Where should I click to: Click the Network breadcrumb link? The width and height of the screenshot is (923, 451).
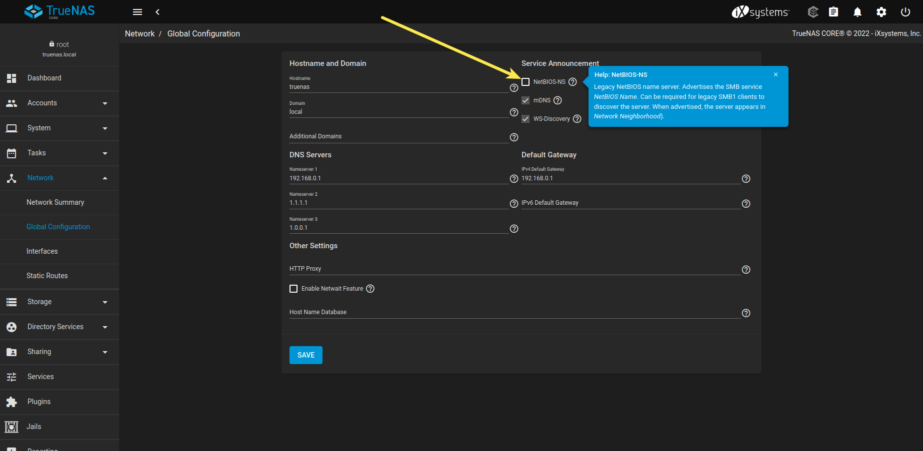pos(139,33)
